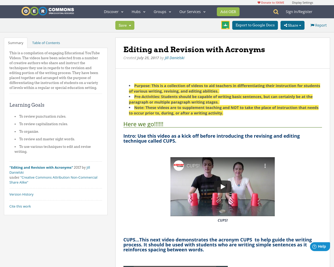Open the three-dot menu on the CUPS video

coord(265,165)
